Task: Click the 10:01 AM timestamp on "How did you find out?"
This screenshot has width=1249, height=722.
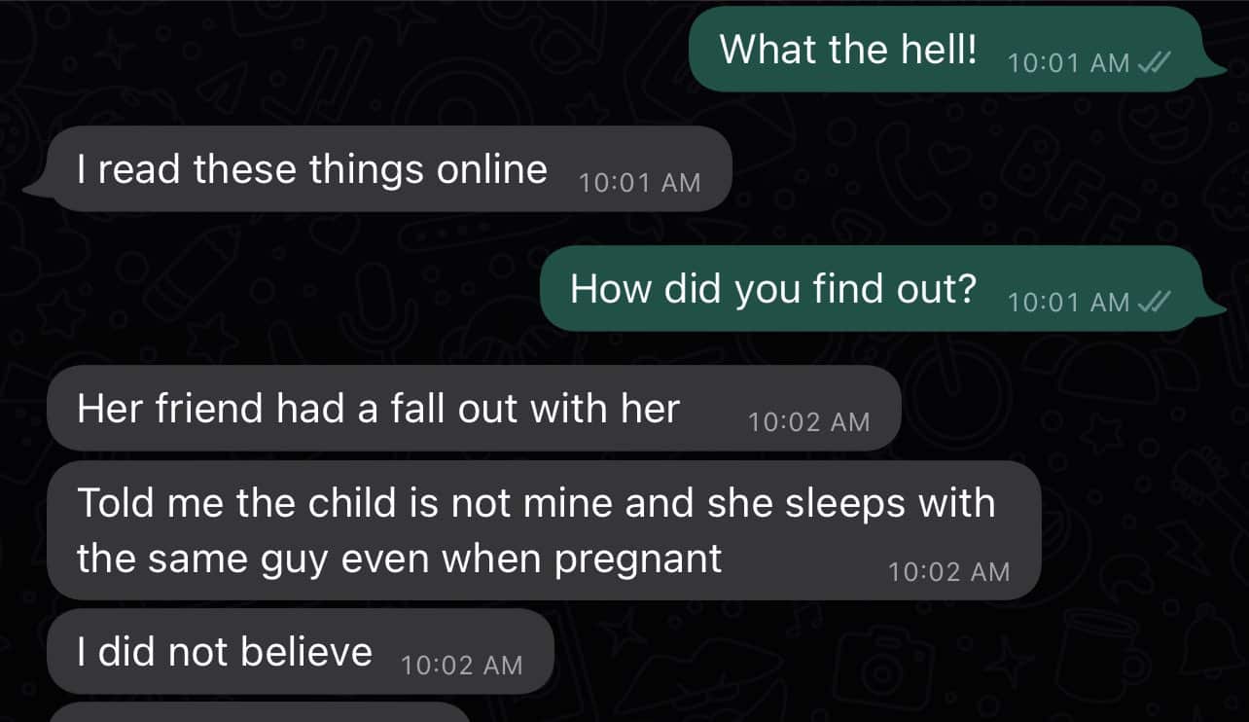Action: (1068, 303)
